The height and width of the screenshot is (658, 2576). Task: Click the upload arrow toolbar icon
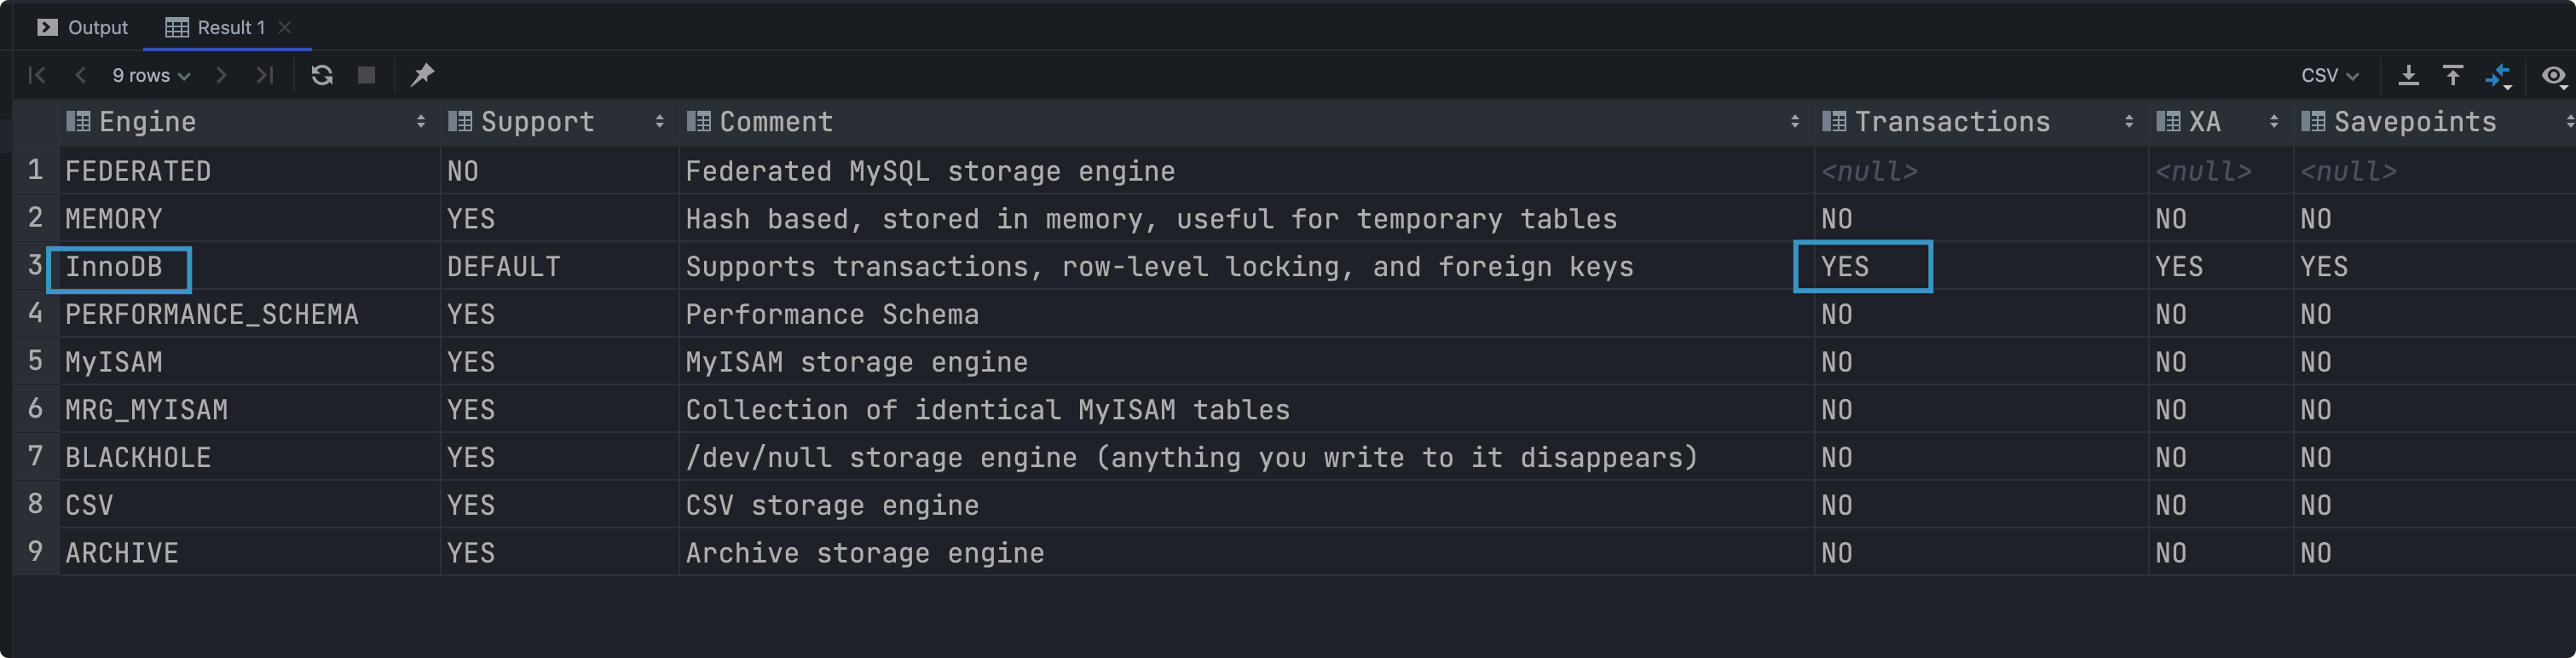point(2453,75)
